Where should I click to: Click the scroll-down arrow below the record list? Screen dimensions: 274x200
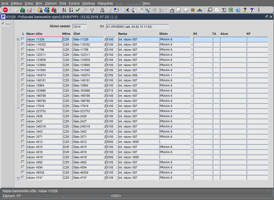(18, 178)
